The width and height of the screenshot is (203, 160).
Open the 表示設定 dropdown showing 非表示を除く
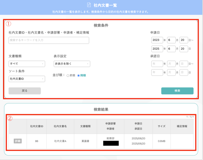tap(72, 64)
